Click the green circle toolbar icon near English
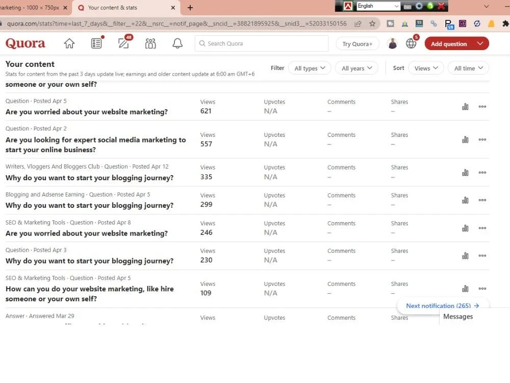Viewport: 510px width, 383px height. [x=430, y=6]
